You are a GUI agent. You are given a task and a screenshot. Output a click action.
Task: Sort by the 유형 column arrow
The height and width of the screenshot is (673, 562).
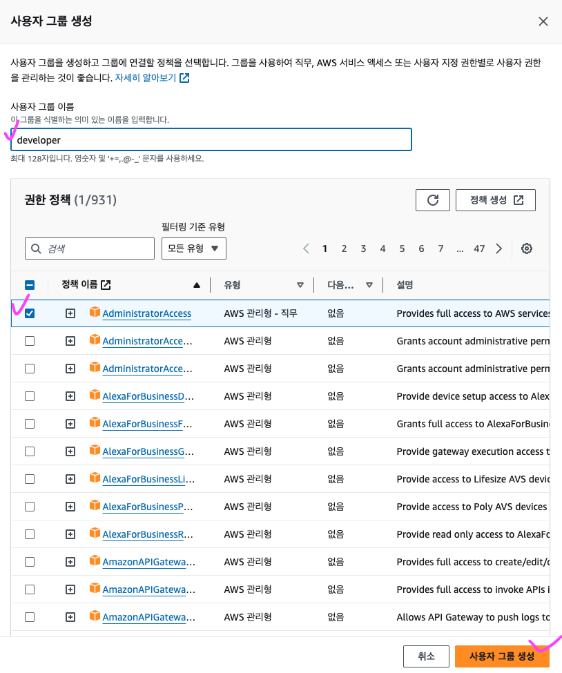coord(300,285)
